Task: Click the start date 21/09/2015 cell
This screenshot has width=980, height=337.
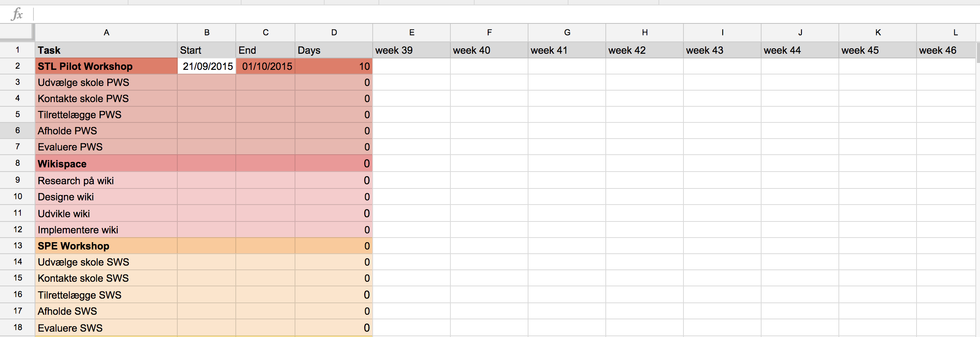Action: (x=207, y=66)
